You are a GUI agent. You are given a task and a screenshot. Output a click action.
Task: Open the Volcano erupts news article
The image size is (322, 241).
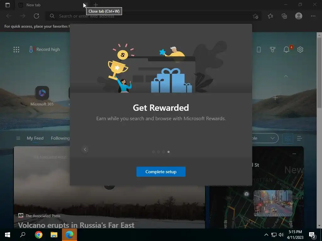[76, 225]
